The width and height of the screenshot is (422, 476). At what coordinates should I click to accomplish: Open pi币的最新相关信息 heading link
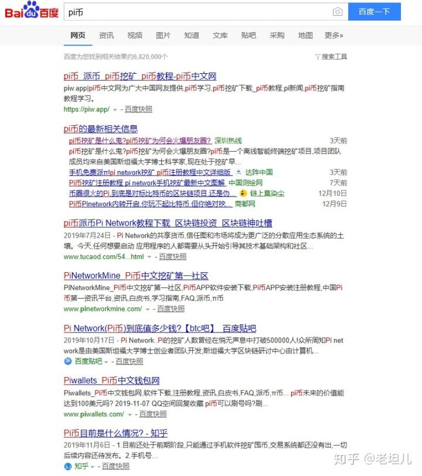[101, 129]
